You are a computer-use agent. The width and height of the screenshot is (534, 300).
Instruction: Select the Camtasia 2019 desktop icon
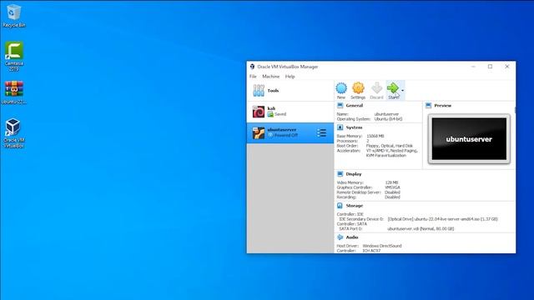(x=14, y=56)
